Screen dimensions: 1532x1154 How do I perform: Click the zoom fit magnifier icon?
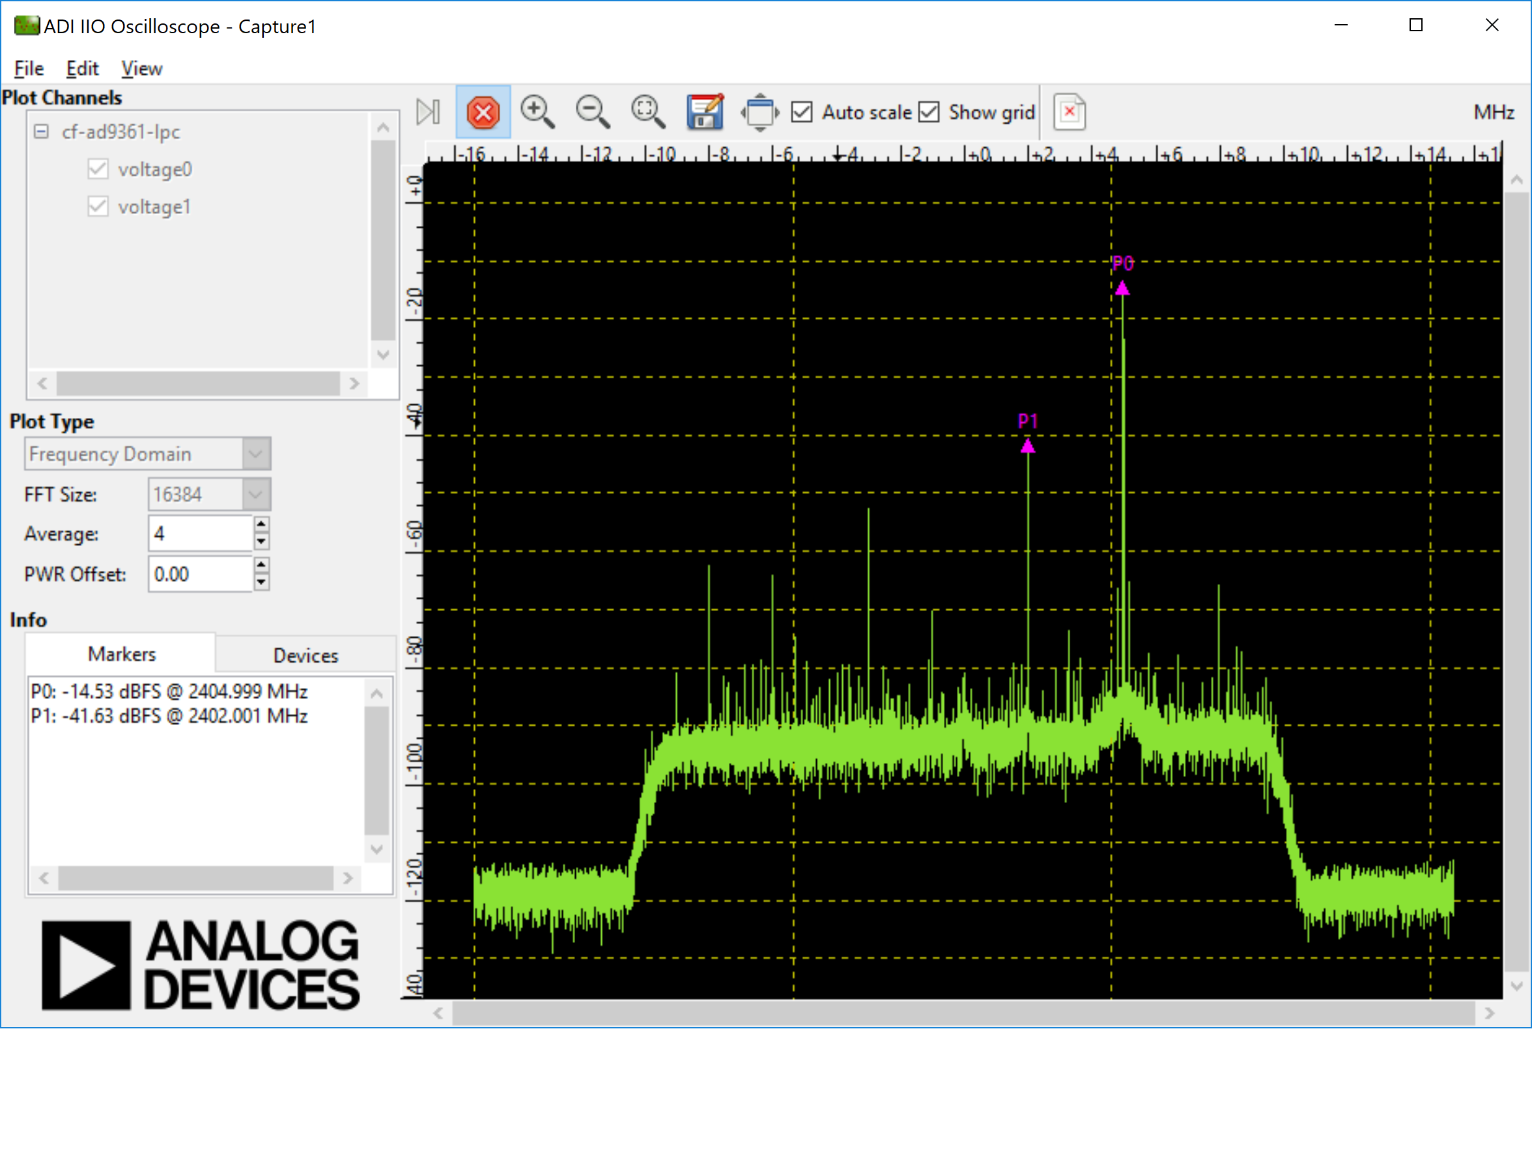click(647, 111)
